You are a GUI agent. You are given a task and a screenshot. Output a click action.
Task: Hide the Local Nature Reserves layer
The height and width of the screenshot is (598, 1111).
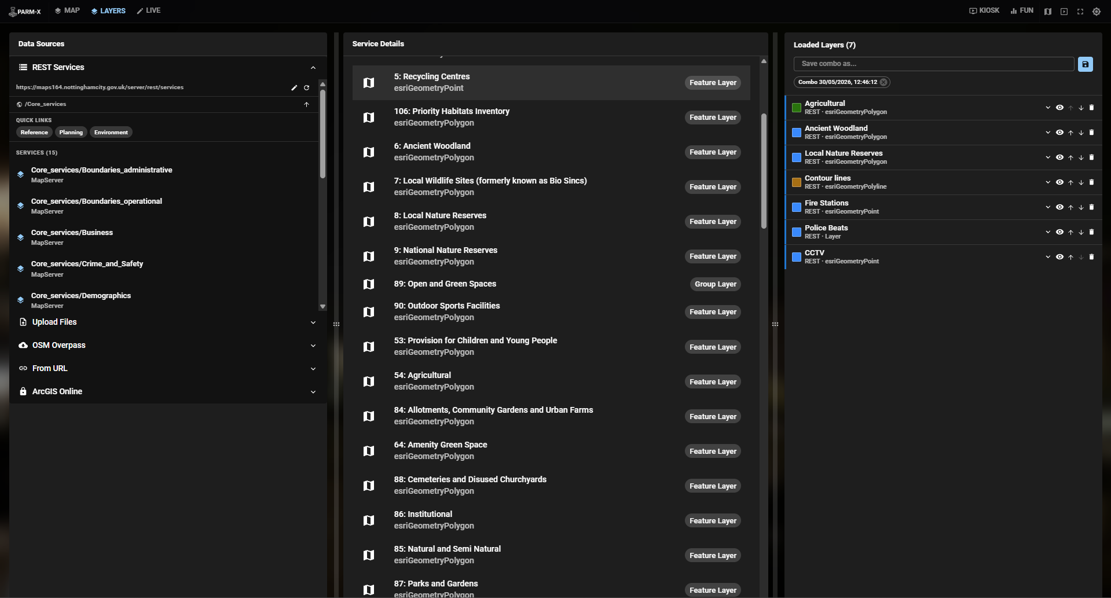[1059, 157]
